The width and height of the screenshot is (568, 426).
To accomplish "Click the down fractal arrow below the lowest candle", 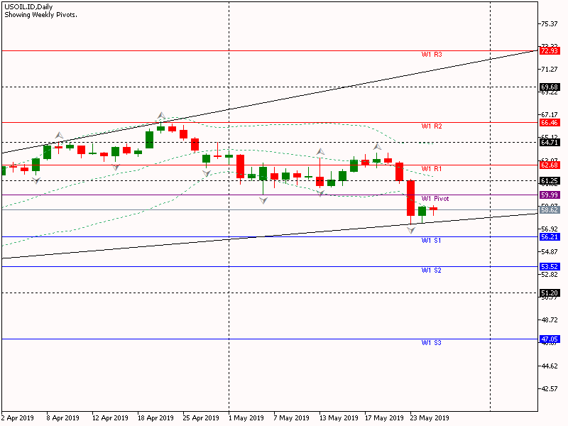I will 411,230.
